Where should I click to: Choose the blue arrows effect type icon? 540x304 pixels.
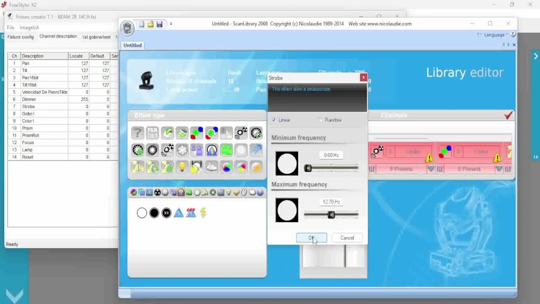(x=256, y=150)
